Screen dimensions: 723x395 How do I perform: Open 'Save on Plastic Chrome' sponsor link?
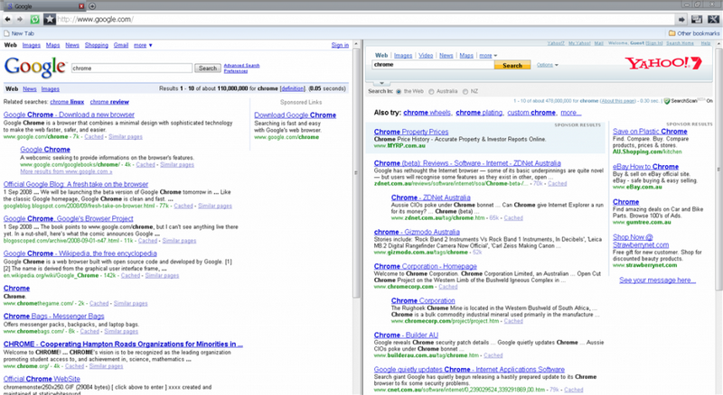point(650,131)
